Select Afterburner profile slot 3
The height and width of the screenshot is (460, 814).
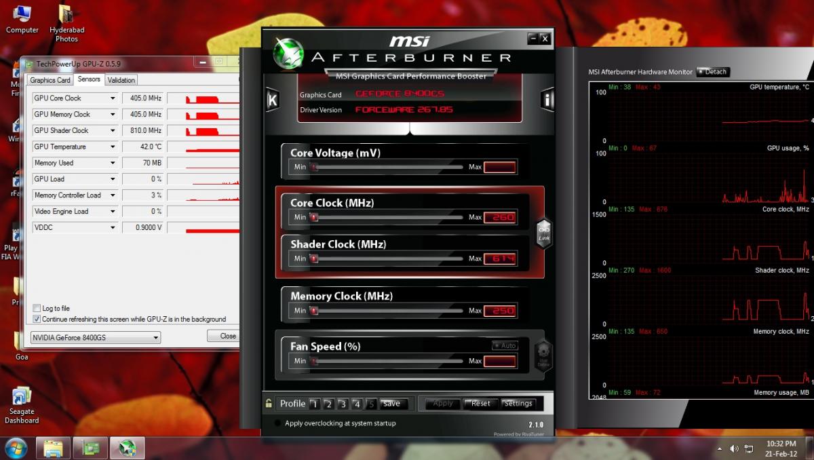[343, 404]
